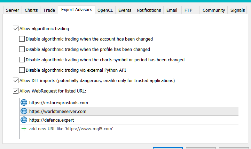The image size is (251, 149).
Task: Switch to Notifications tab
Action: tap(149, 10)
